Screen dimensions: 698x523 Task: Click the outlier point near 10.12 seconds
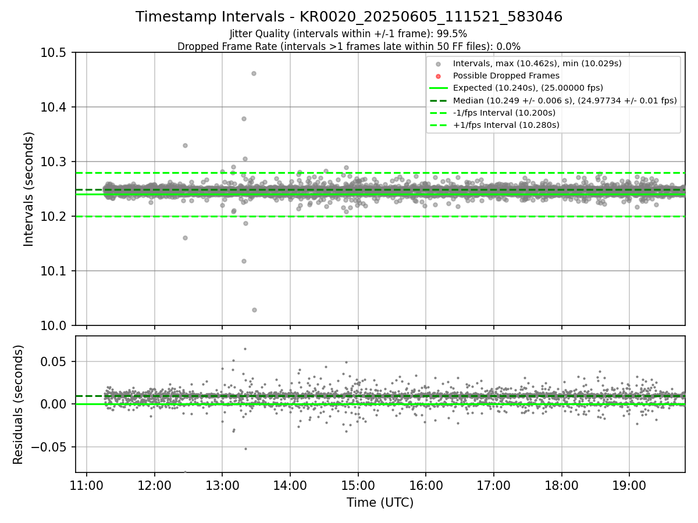click(x=244, y=261)
